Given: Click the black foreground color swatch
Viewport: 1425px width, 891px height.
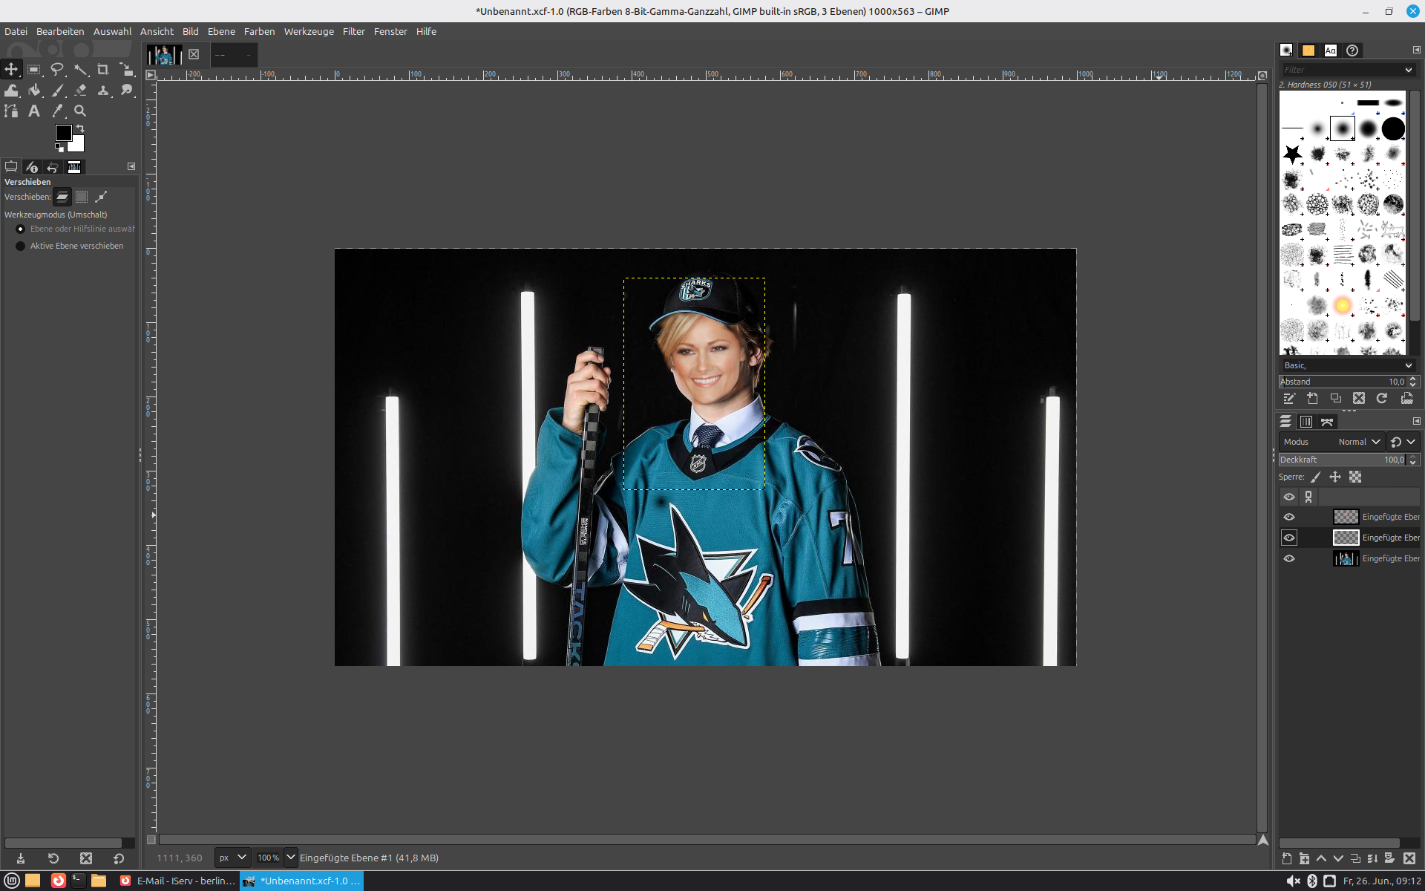Looking at the screenshot, I should [x=62, y=132].
